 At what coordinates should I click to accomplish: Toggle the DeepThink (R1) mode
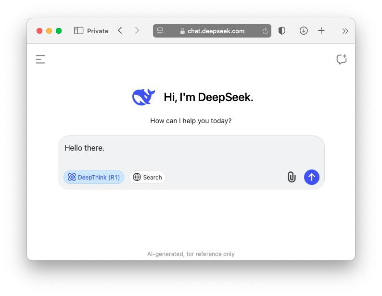pyautogui.click(x=94, y=177)
